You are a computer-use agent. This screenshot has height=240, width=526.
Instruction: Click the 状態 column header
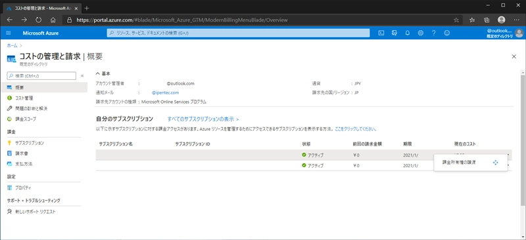pyautogui.click(x=306, y=144)
